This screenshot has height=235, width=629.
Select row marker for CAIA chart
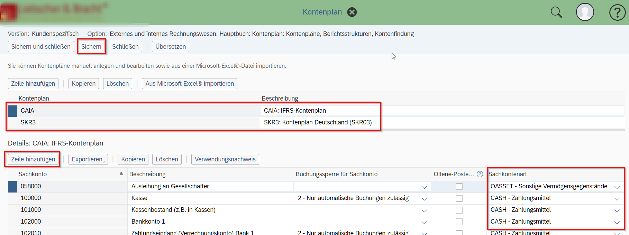(12, 111)
